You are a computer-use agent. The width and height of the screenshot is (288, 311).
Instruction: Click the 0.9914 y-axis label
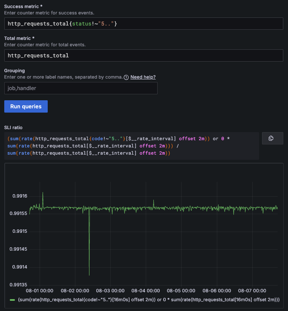point(19,267)
